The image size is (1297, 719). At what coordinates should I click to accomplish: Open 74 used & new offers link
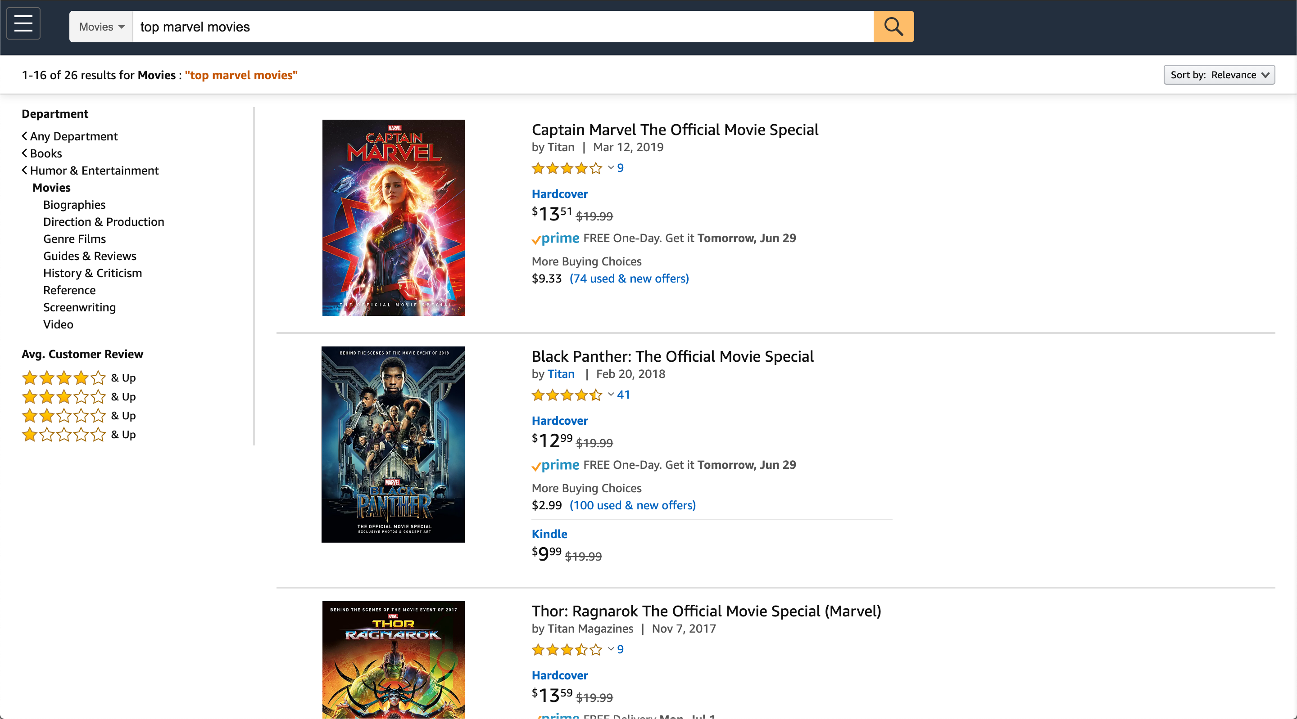629,279
